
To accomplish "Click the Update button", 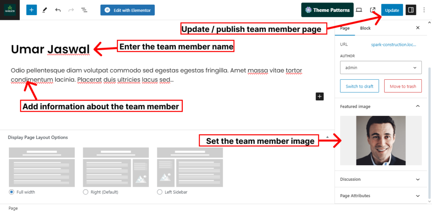I will coord(392,10).
